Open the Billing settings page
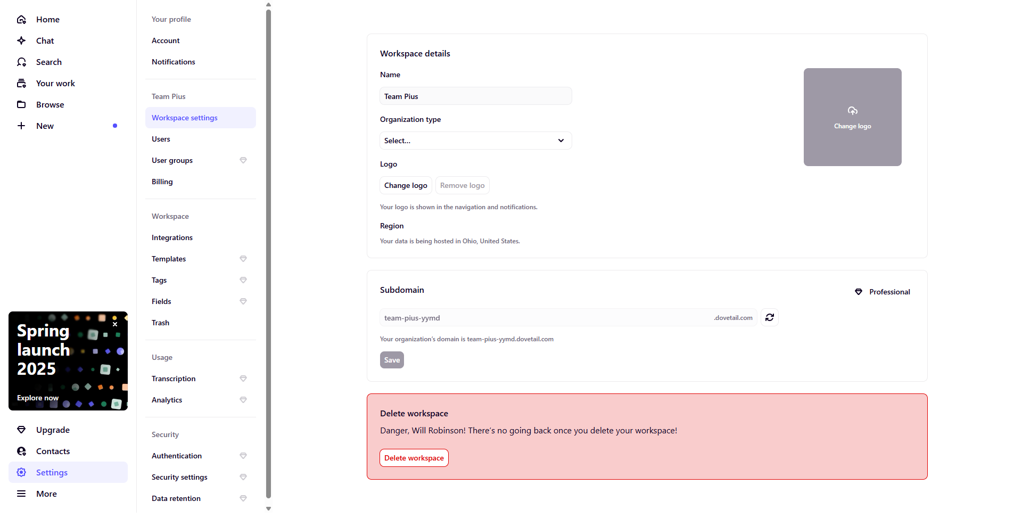The image size is (1022, 526). pyautogui.click(x=162, y=182)
